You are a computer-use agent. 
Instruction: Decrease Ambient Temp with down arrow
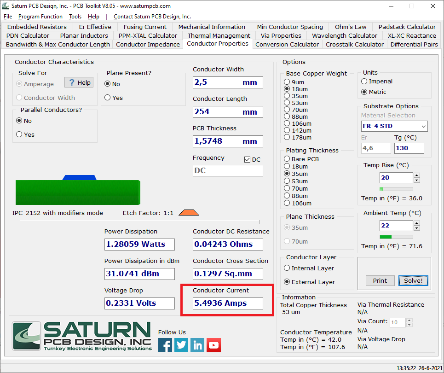(x=416, y=228)
